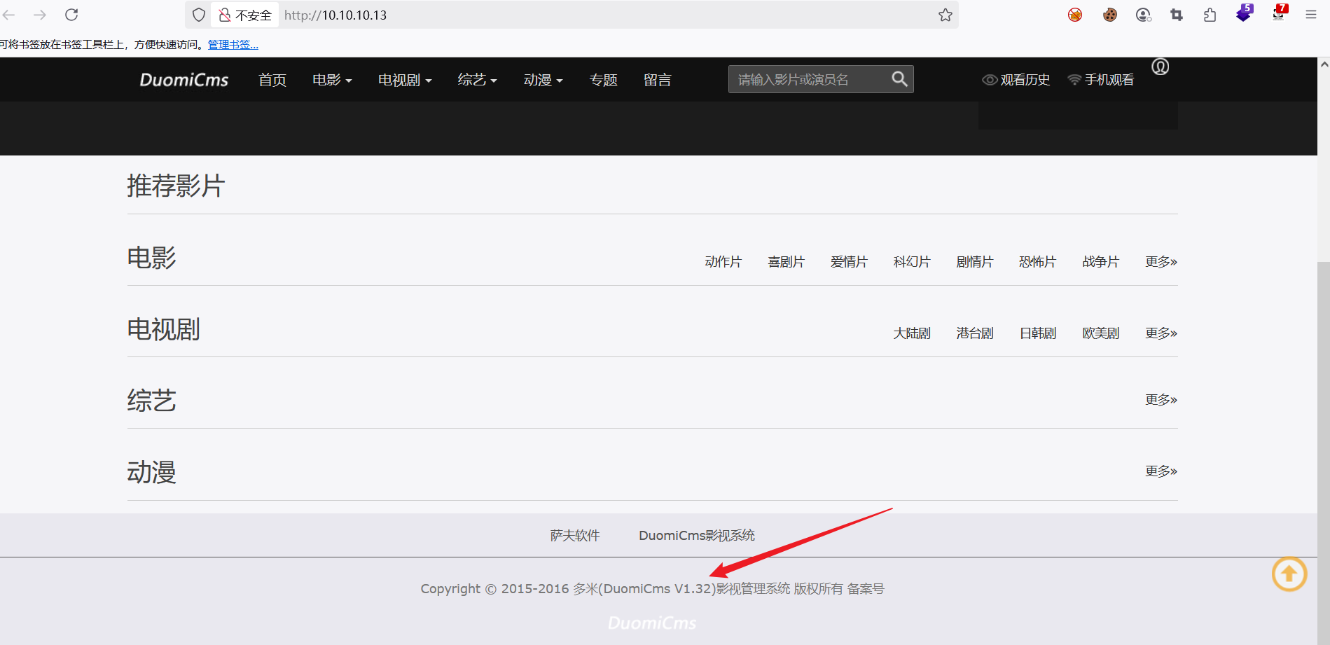Open 观看历史 viewing history
1330x645 pixels.
pos(1016,80)
